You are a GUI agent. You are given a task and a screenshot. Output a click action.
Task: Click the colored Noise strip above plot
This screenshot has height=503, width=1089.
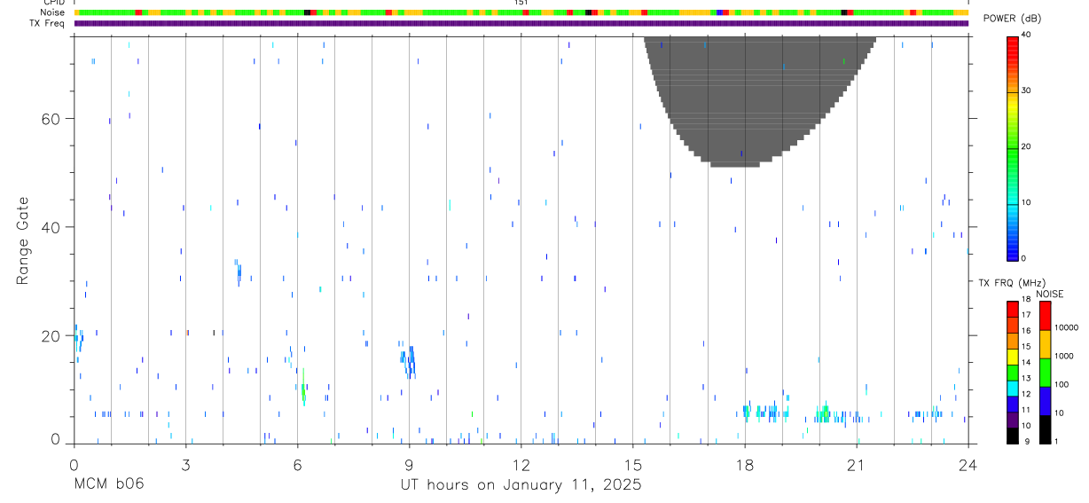(x=521, y=12)
